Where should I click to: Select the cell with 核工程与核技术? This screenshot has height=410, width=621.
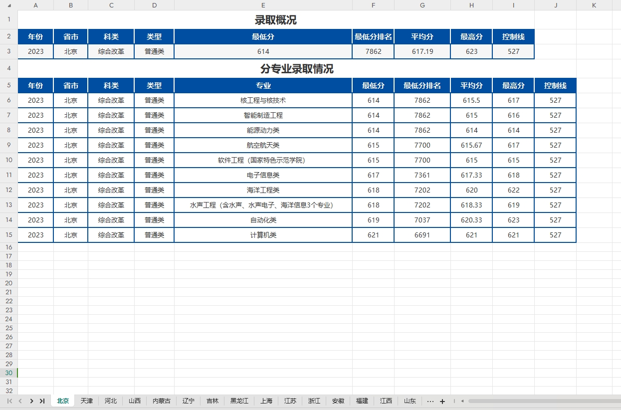[x=263, y=100]
